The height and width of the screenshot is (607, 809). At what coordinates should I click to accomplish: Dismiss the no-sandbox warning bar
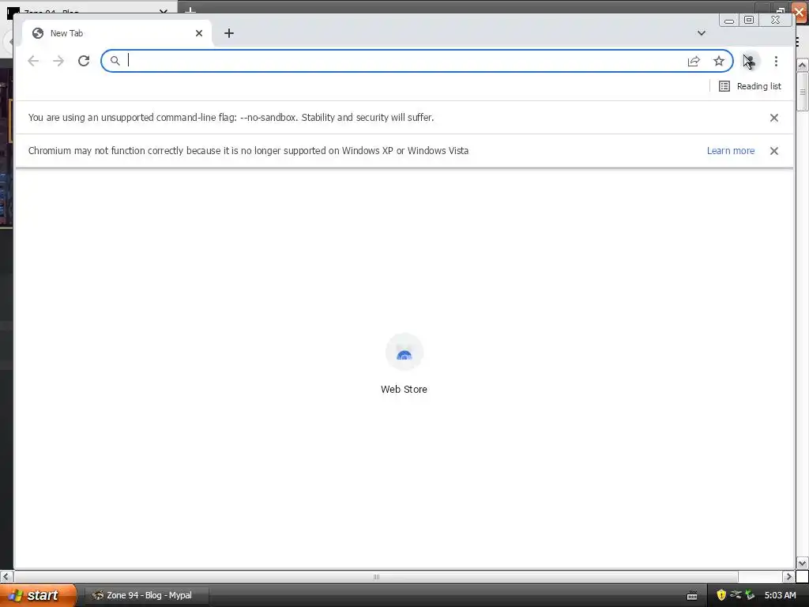click(x=774, y=118)
